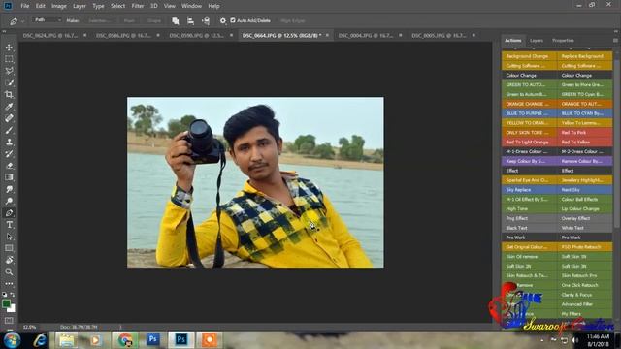Select the History Brush tool
Image resolution: width=621 pixels, height=349 pixels.
9,154
